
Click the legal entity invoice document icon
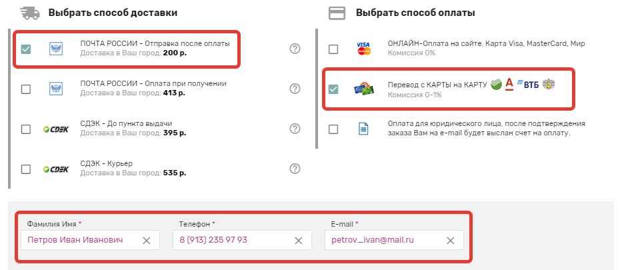coord(363,129)
